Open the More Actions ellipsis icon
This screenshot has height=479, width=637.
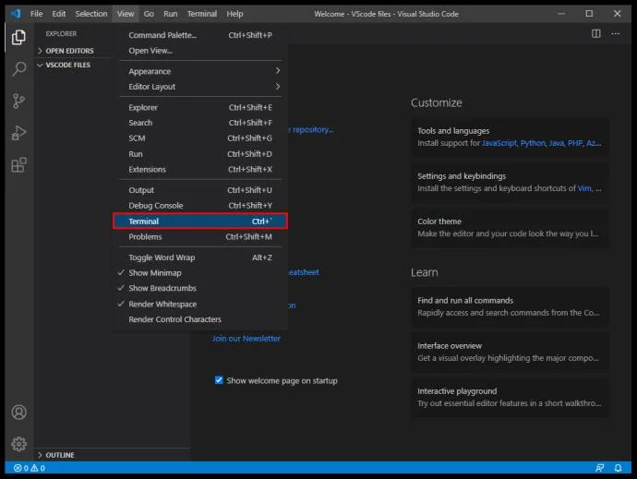point(616,34)
